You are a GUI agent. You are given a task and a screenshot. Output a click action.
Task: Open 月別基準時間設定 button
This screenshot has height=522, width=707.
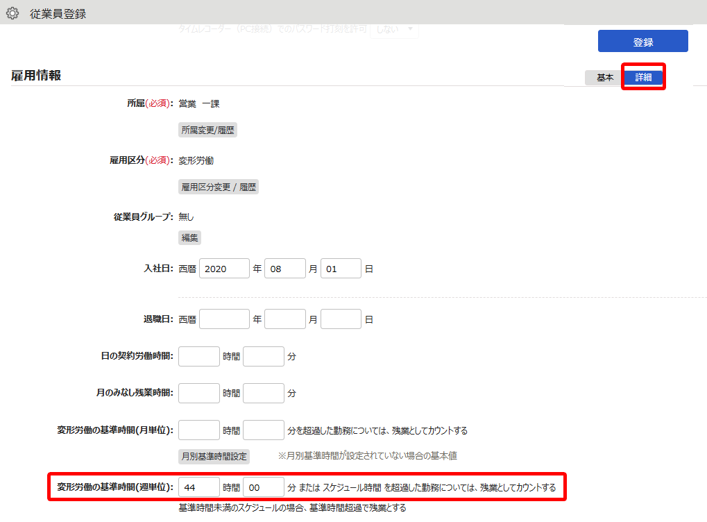pyautogui.click(x=214, y=456)
